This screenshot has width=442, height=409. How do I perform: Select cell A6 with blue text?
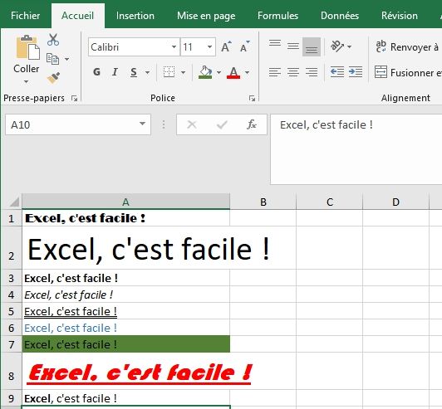pyautogui.click(x=126, y=328)
